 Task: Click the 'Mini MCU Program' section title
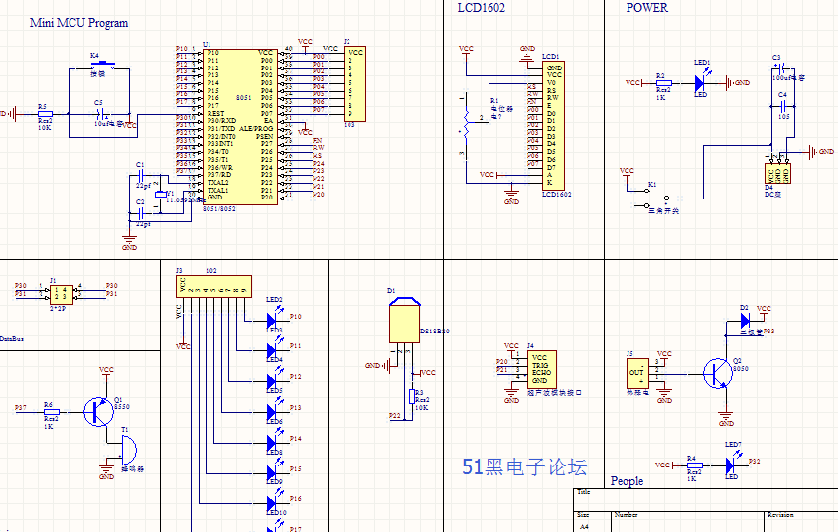point(78,23)
